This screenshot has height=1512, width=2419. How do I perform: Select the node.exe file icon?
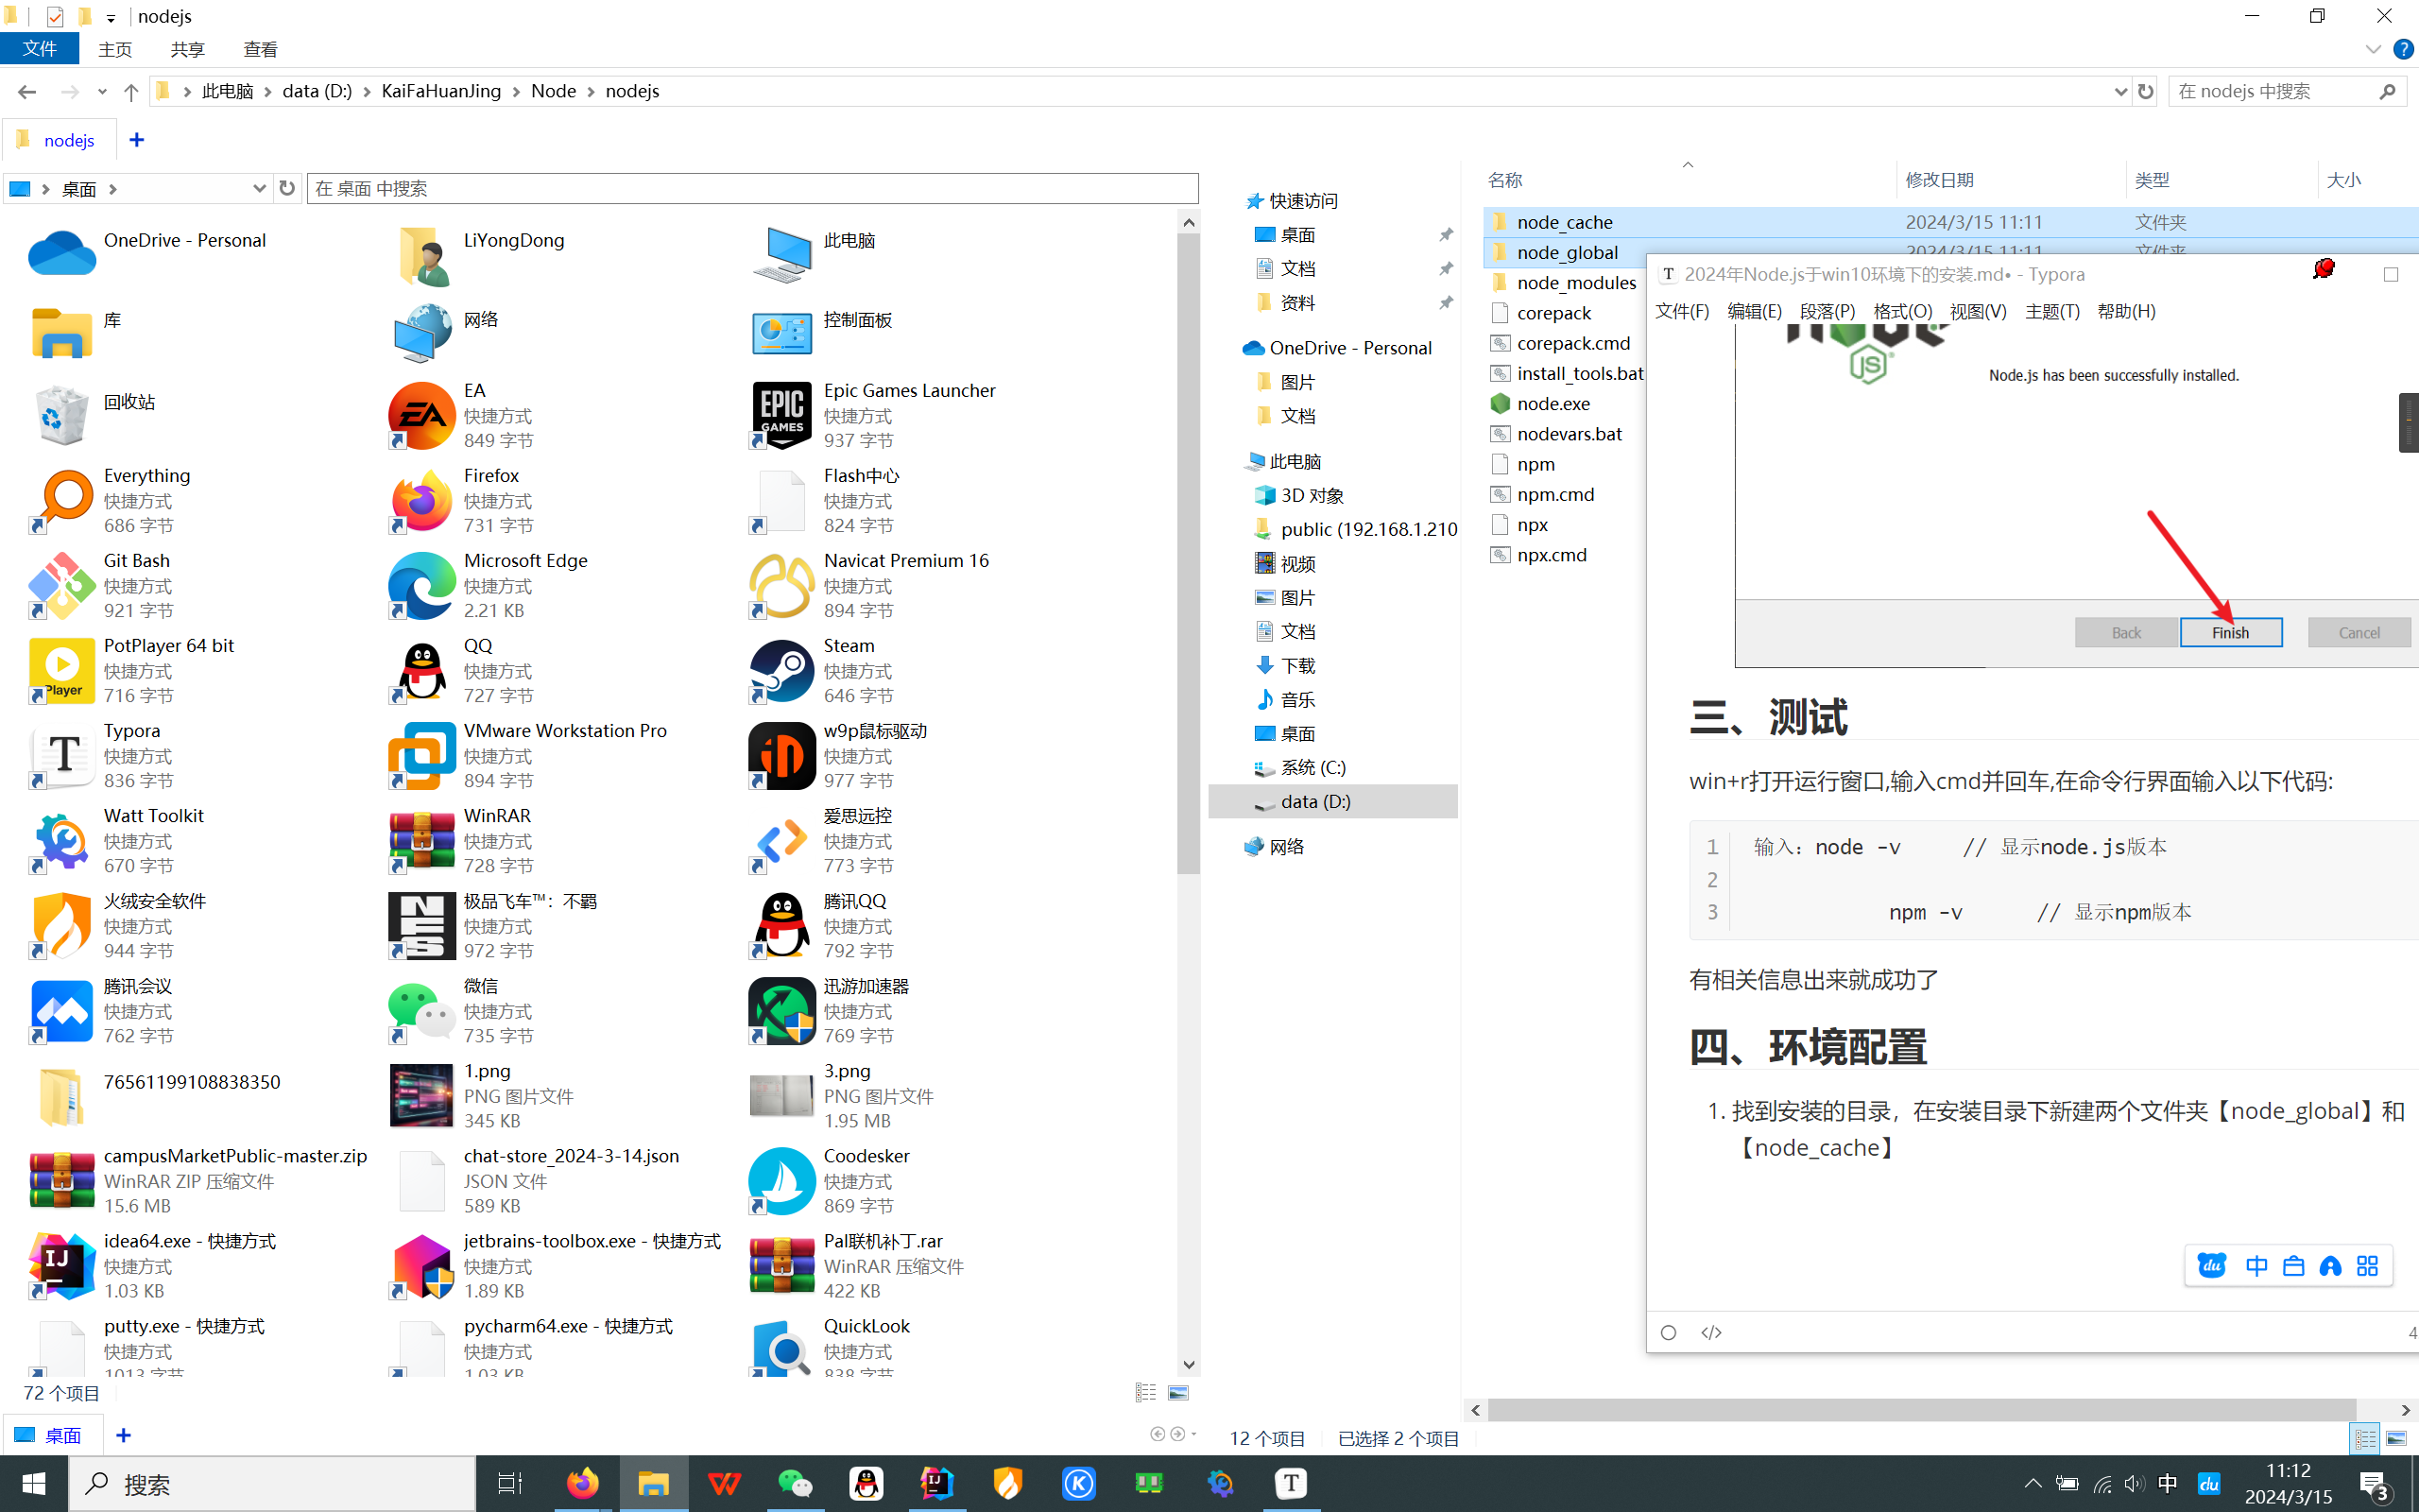coord(1500,404)
